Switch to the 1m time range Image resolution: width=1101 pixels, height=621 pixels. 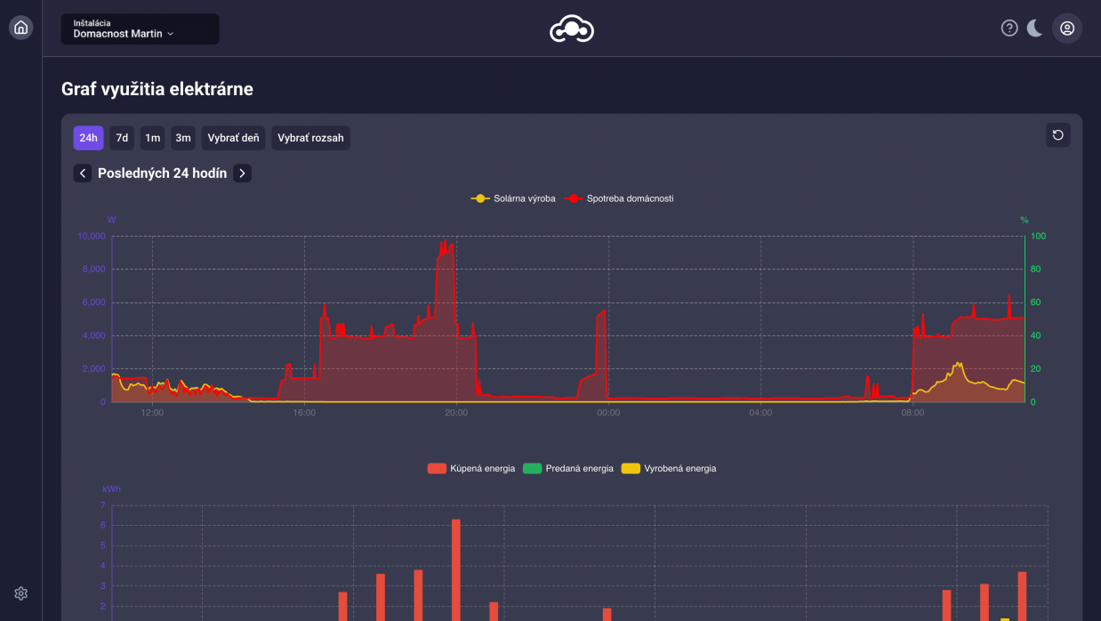(x=153, y=138)
